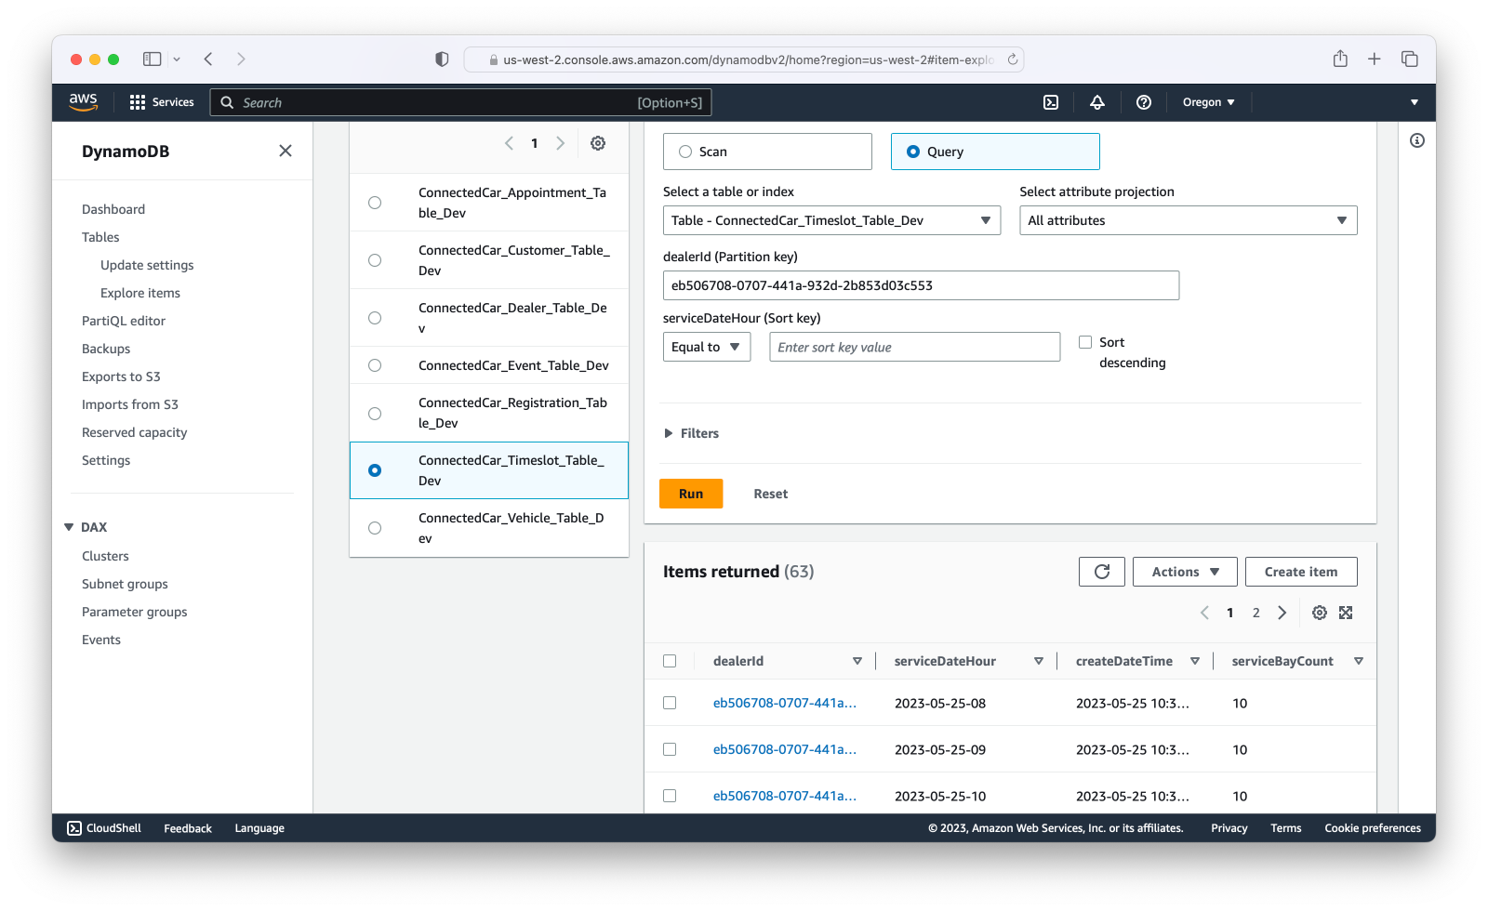The height and width of the screenshot is (911, 1488).
Task: Open Cookie preferences in the footer
Action: click(1373, 828)
